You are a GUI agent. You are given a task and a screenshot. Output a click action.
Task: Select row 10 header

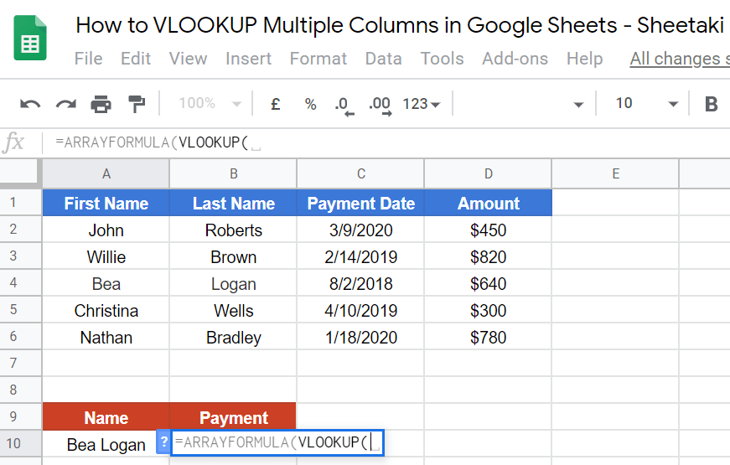tap(20, 443)
